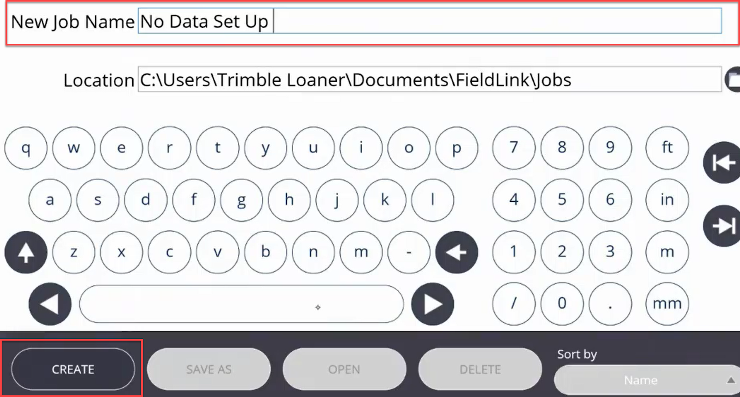Expand the Sort by Name dropdown
Image resolution: width=740 pixels, height=397 pixels.
[647, 380]
